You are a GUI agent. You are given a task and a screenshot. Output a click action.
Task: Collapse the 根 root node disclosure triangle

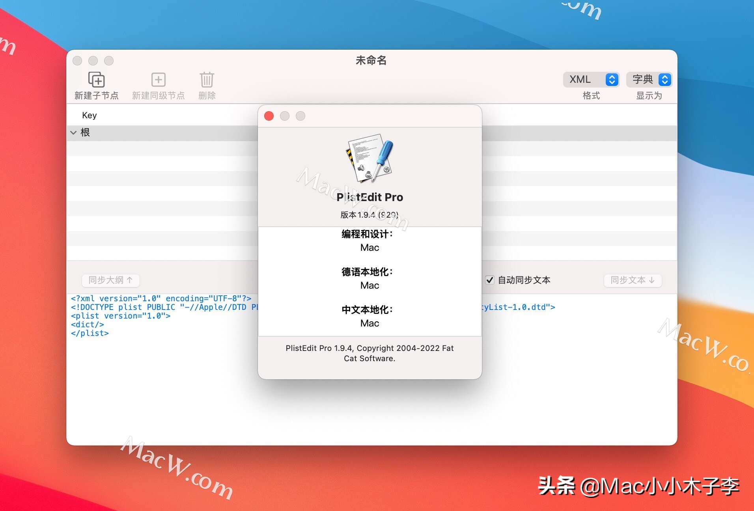point(74,133)
